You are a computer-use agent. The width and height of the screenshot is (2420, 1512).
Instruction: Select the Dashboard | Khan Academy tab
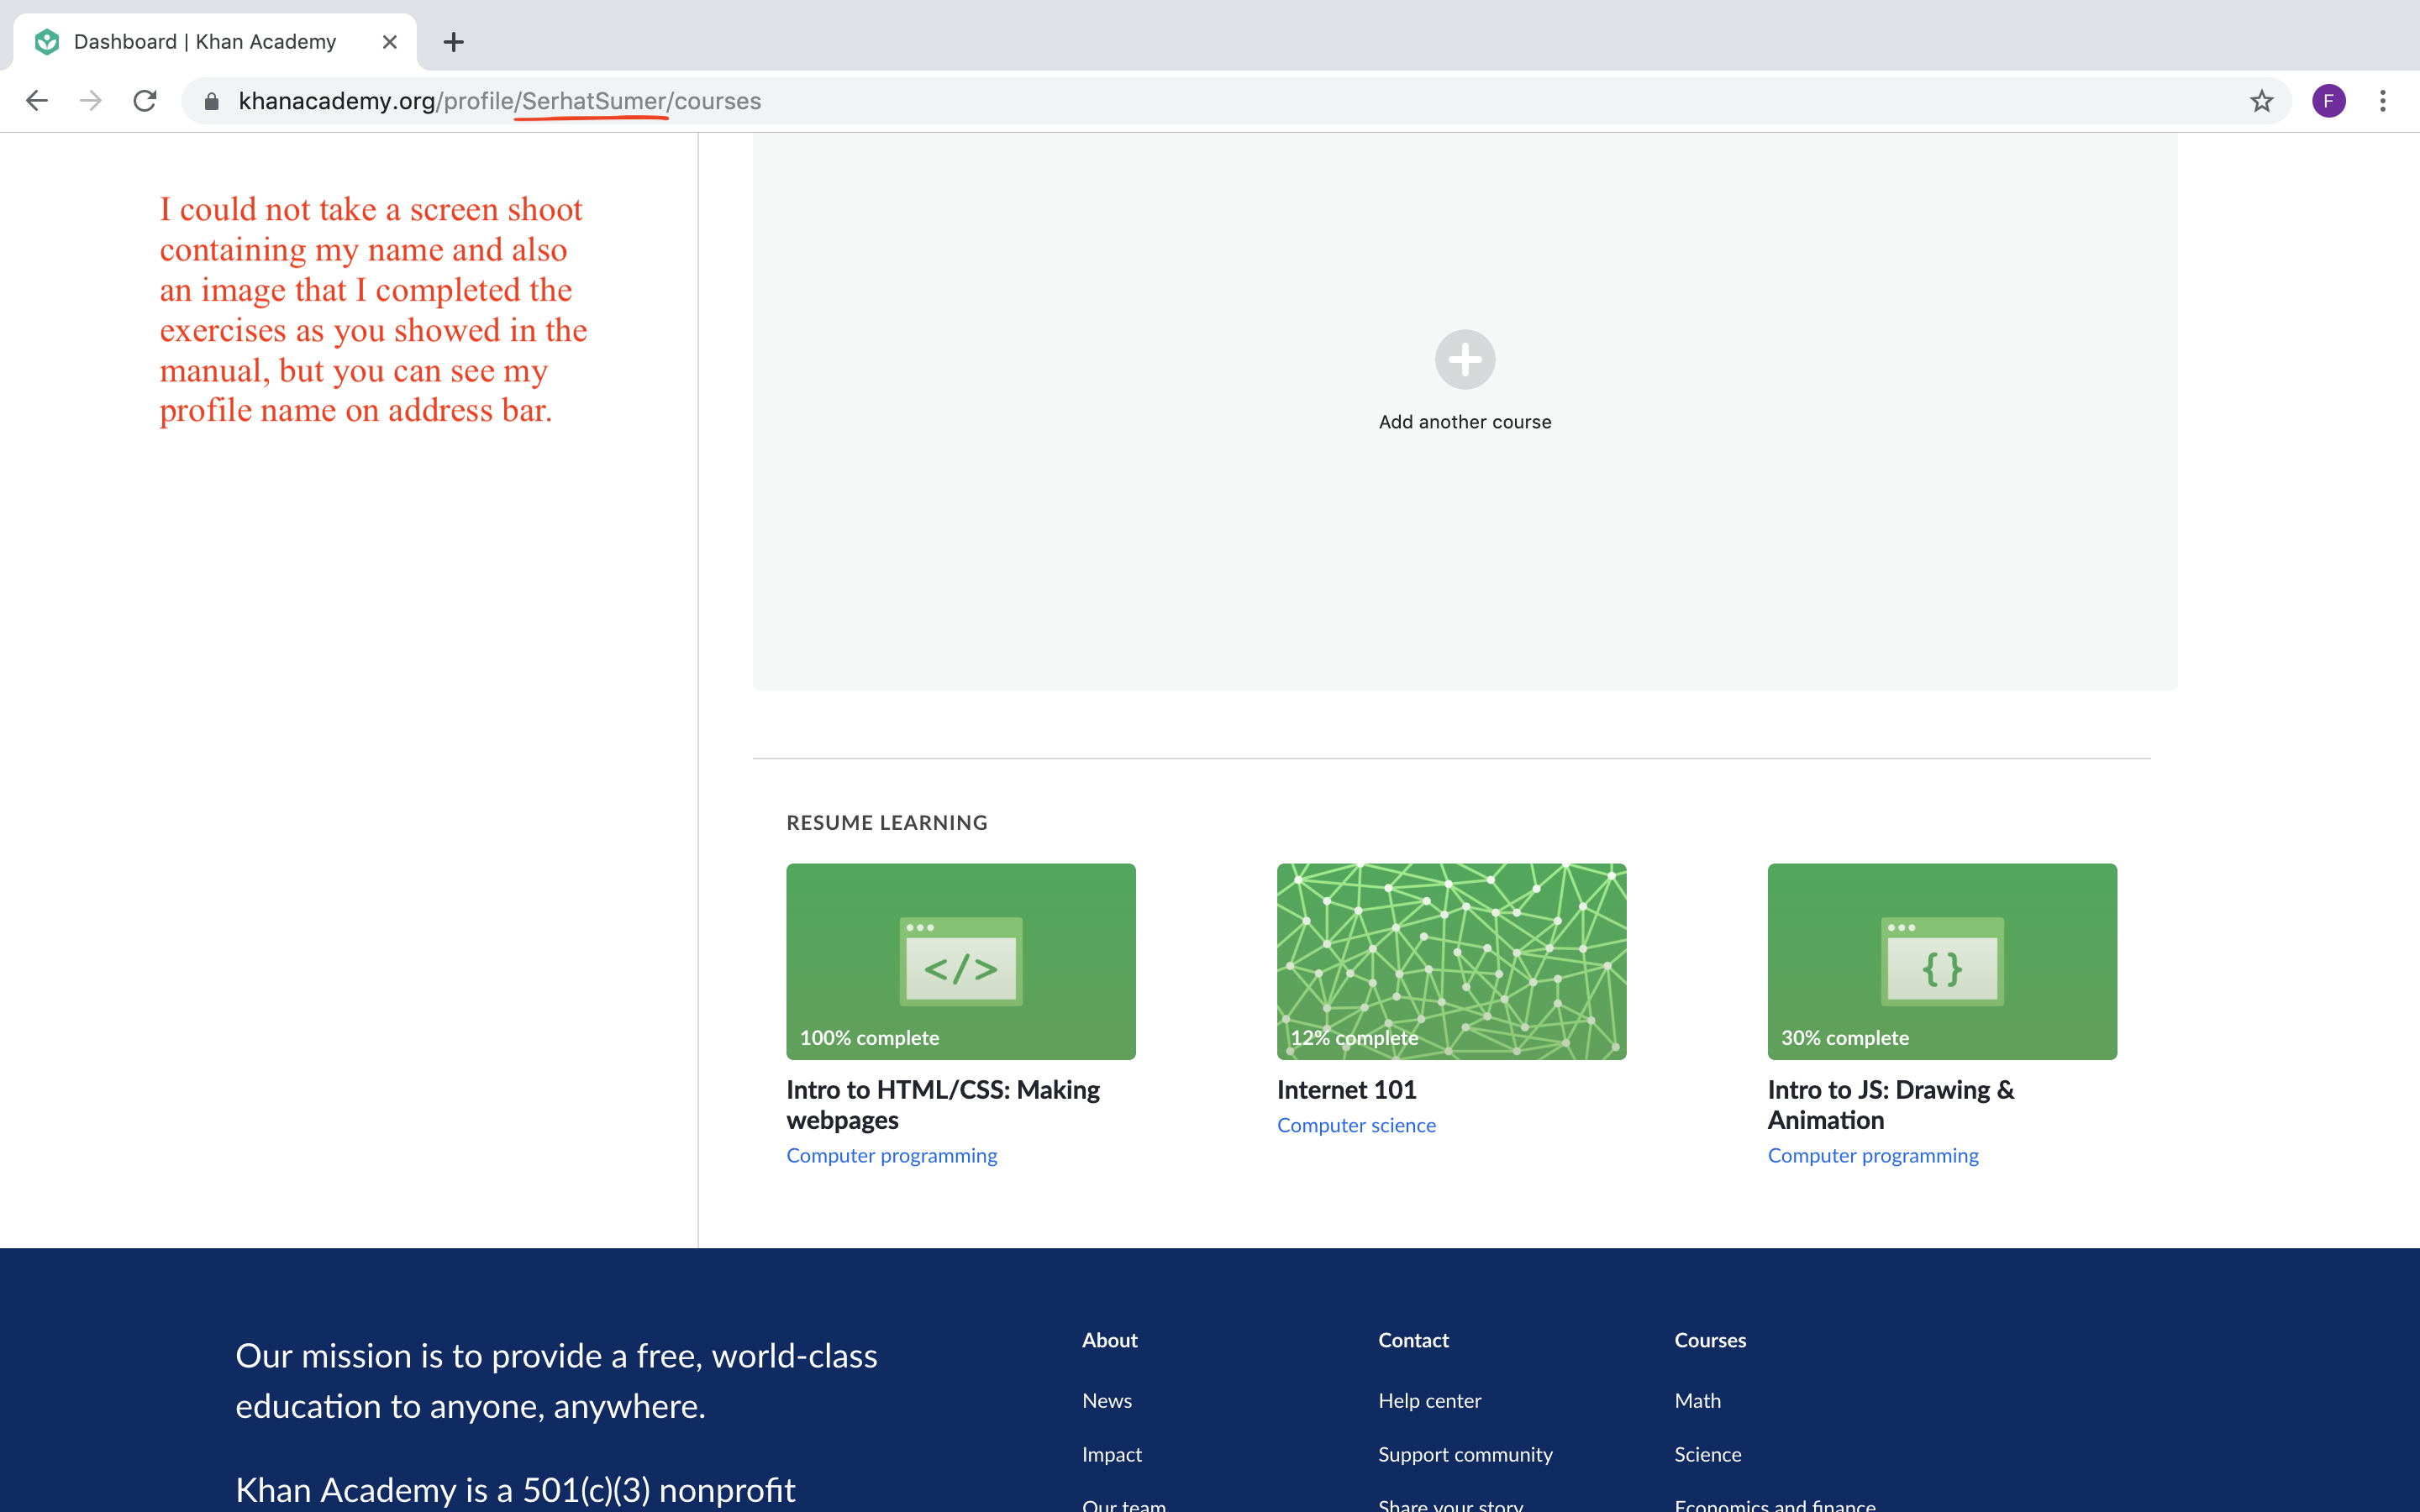click(214, 42)
